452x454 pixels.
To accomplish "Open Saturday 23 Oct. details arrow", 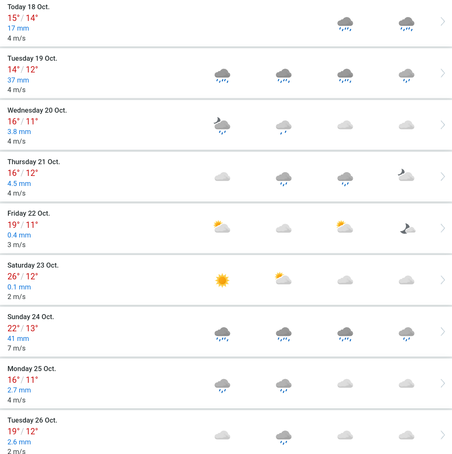I will tap(442, 280).
